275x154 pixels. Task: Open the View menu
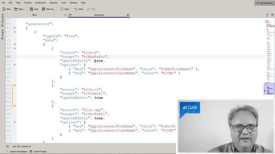tap(18, 3)
